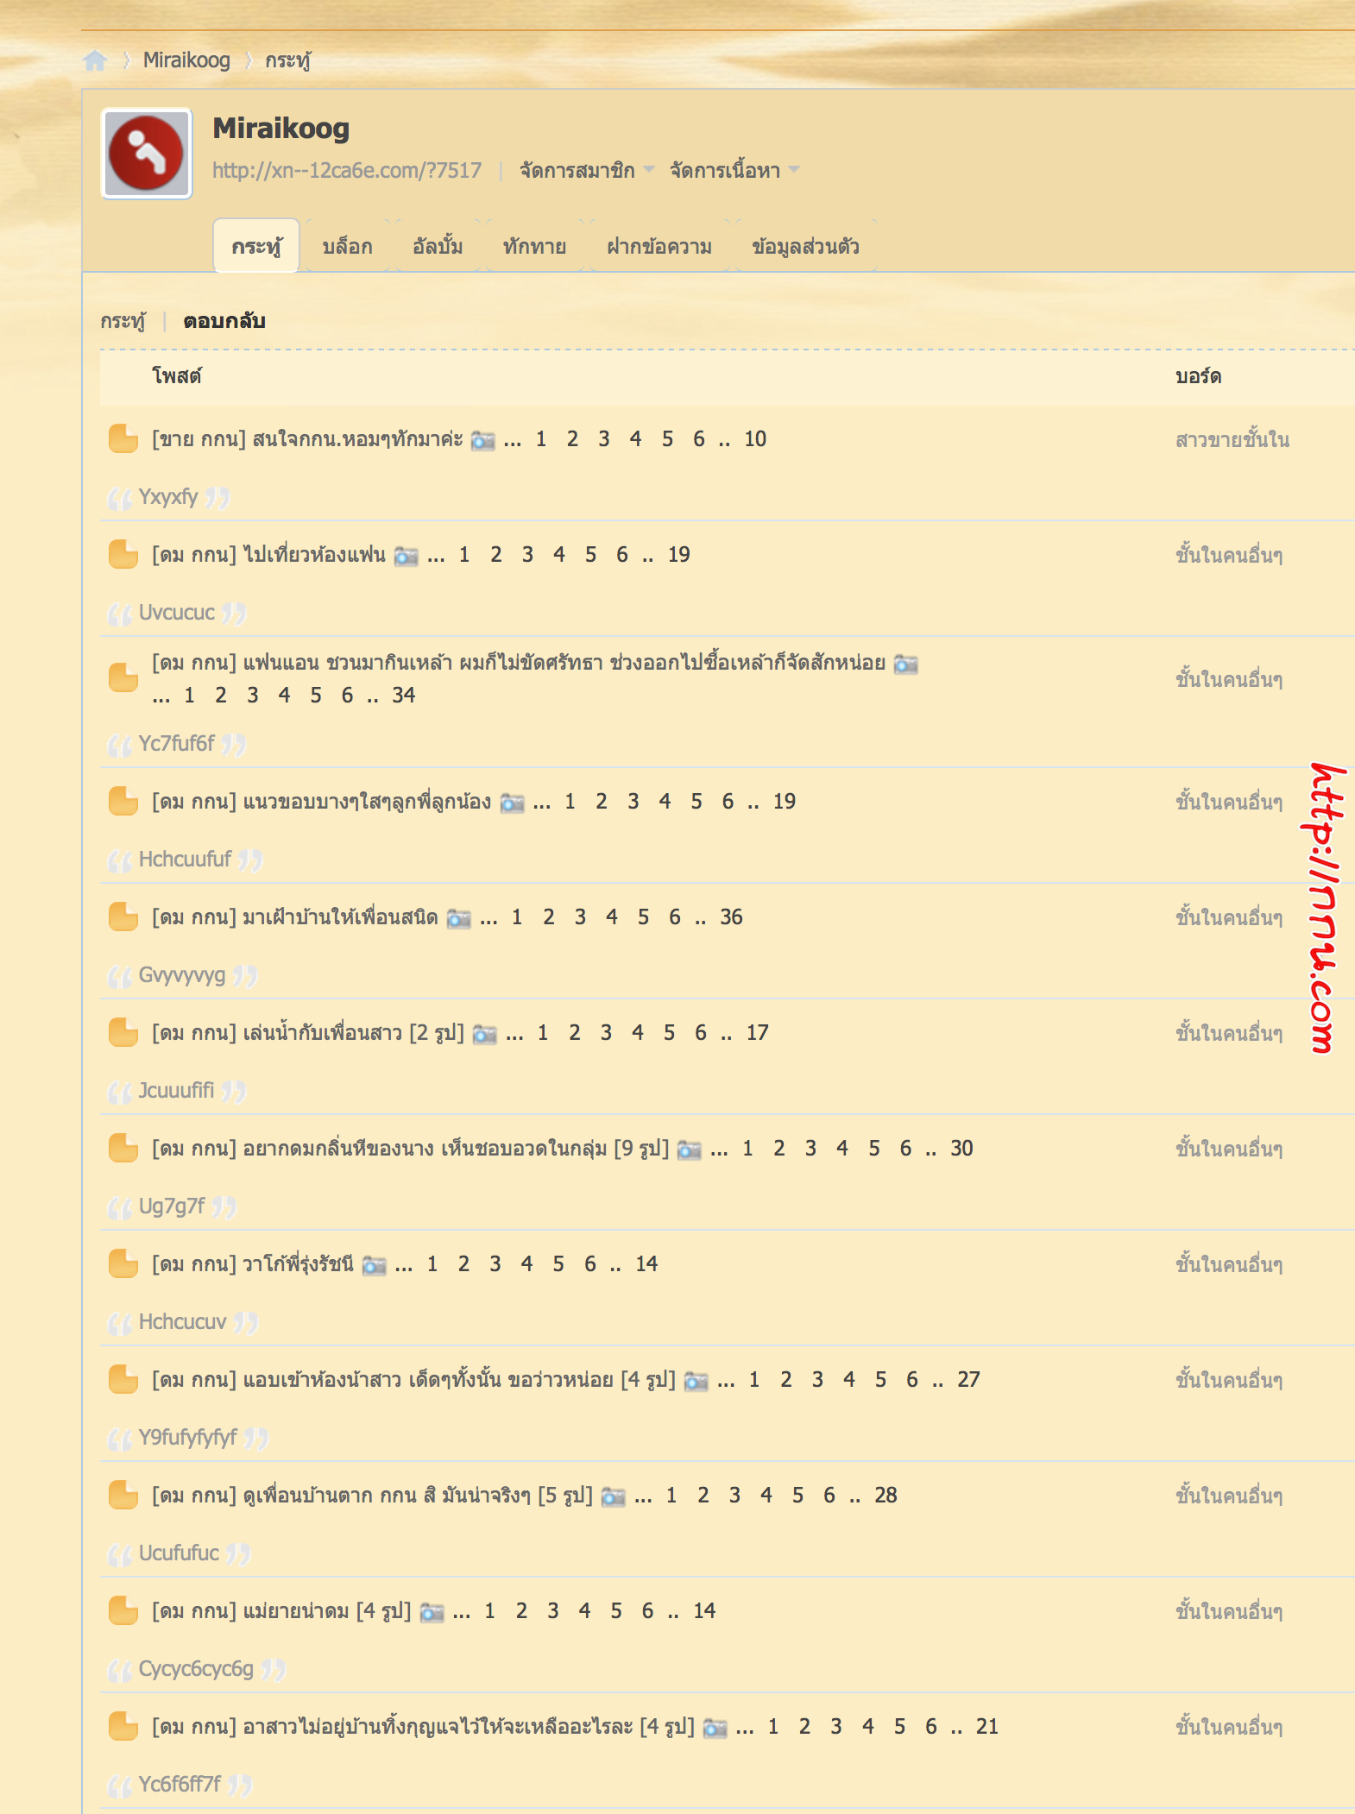
Task: Click image icon in thread with 28 pages
Action: (614, 1496)
